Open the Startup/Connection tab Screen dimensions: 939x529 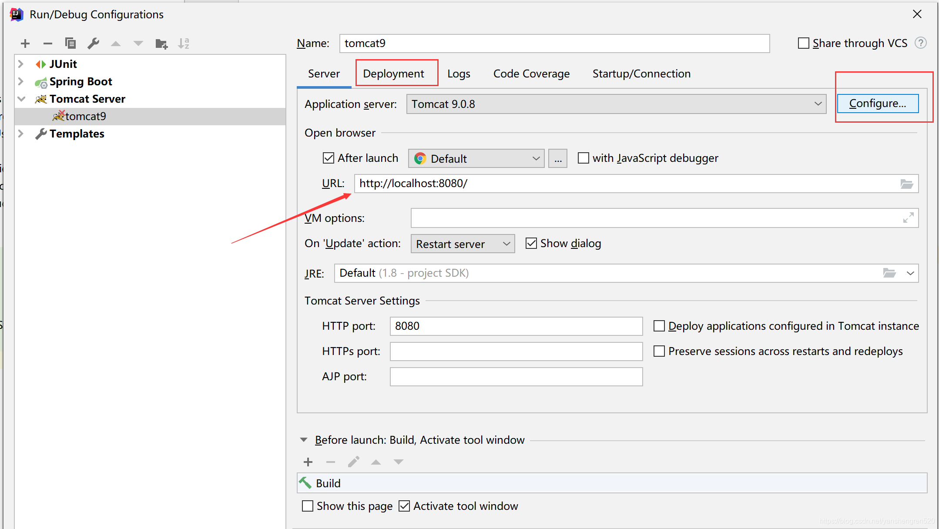[x=641, y=74]
